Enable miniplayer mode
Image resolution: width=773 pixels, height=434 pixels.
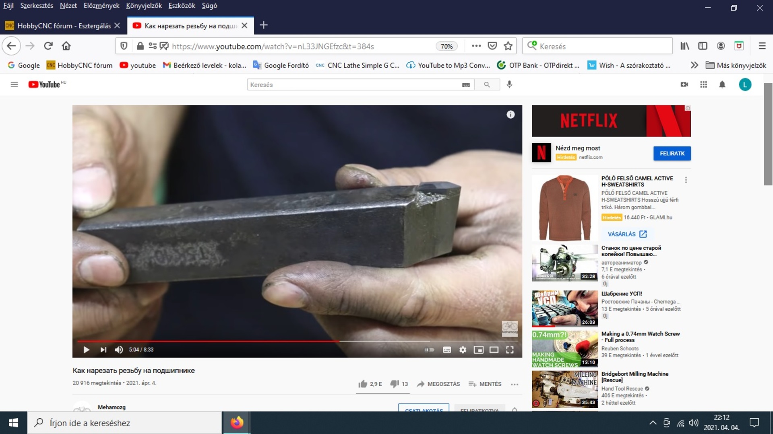pyautogui.click(x=478, y=350)
